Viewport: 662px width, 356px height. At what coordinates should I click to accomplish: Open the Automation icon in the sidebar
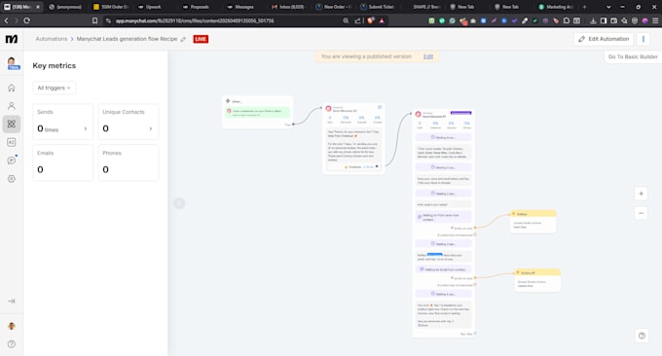(x=12, y=124)
